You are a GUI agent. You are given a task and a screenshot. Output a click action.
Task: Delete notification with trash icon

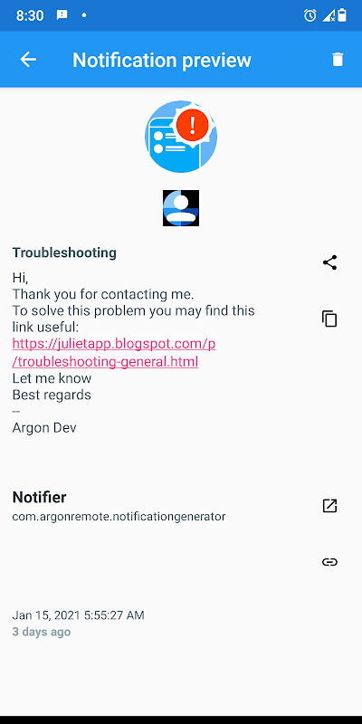click(x=338, y=60)
